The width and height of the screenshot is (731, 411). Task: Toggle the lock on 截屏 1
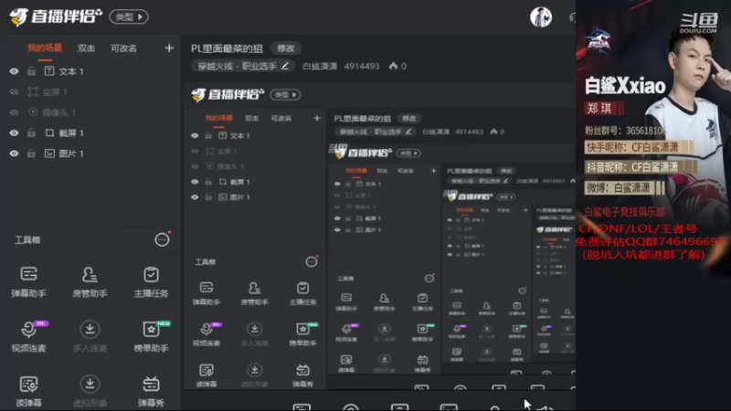pyautogui.click(x=31, y=132)
